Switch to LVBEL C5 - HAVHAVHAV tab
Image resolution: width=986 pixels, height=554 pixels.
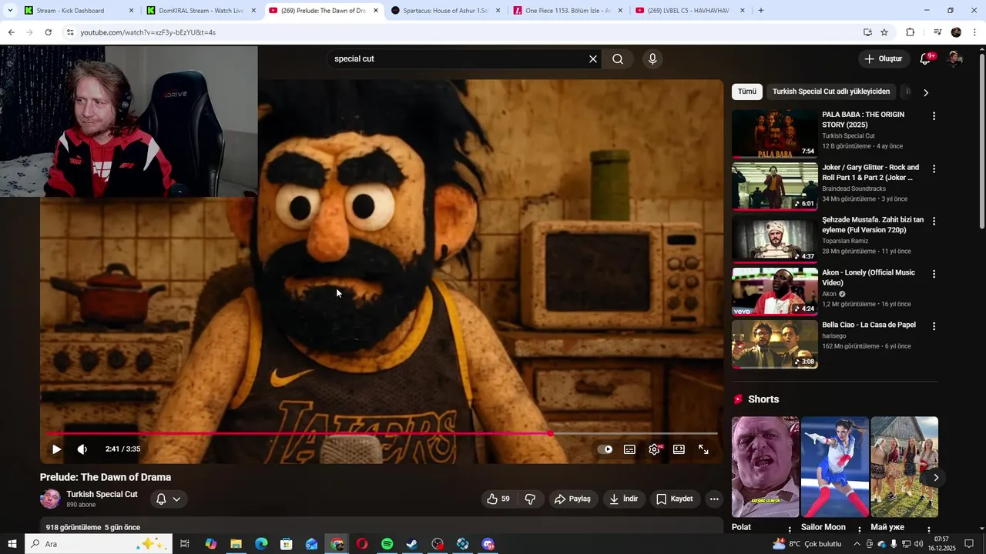tap(689, 11)
